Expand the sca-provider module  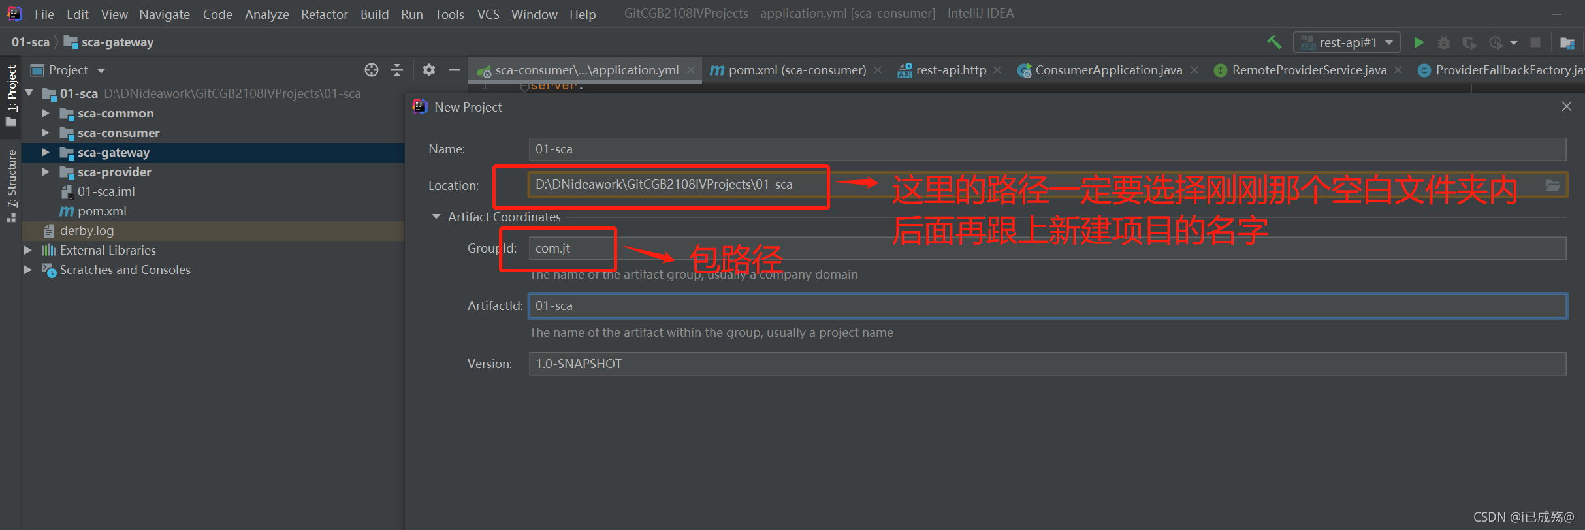[46, 172]
